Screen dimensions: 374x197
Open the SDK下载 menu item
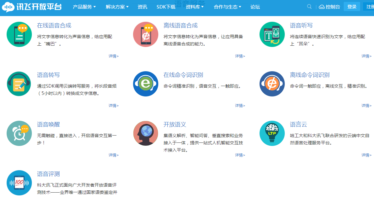click(x=166, y=7)
